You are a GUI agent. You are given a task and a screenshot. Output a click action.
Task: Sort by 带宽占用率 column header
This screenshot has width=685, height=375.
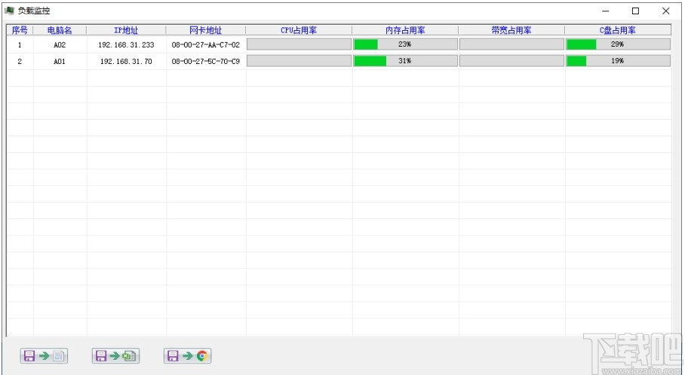pyautogui.click(x=511, y=30)
